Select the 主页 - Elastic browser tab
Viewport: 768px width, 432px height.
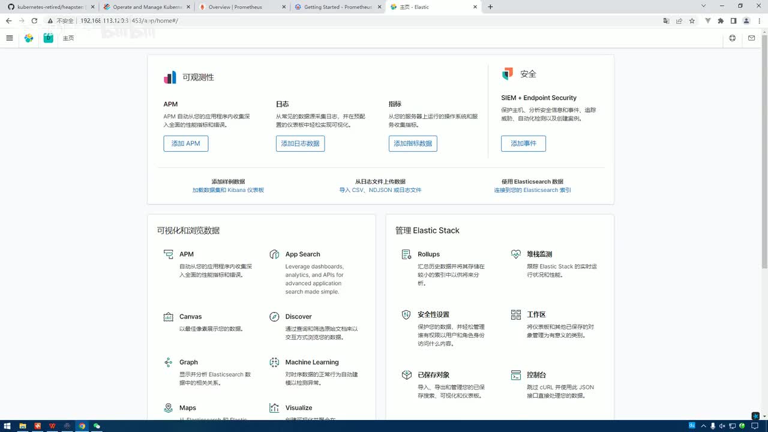pyautogui.click(x=433, y=7)
